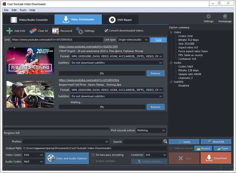236x173 pixels.
Task: Toggle Convert downloaded videos checkbox
Action: coord(106,31)
